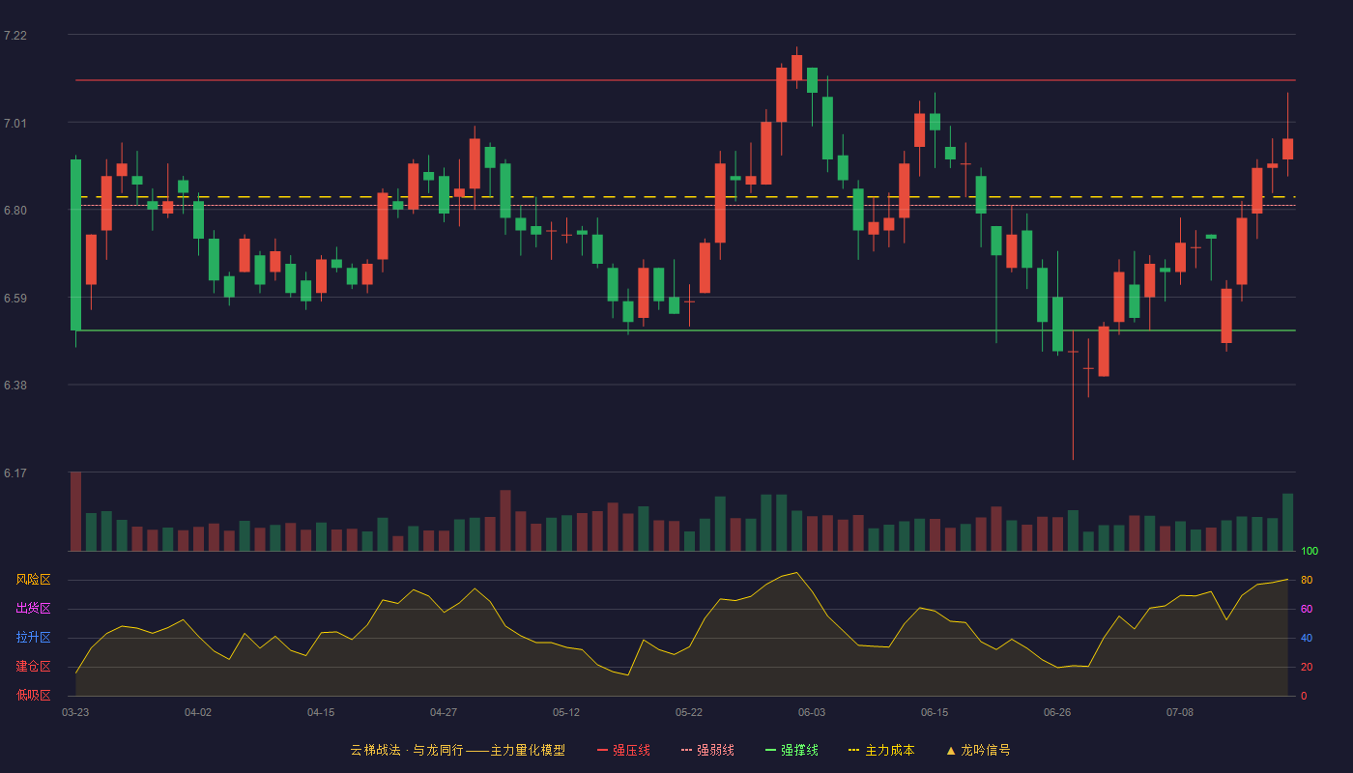This screenshot has height=773, width=1353.
Task: Click the 7.22 price axis label
Action: (x=15, y=36)
